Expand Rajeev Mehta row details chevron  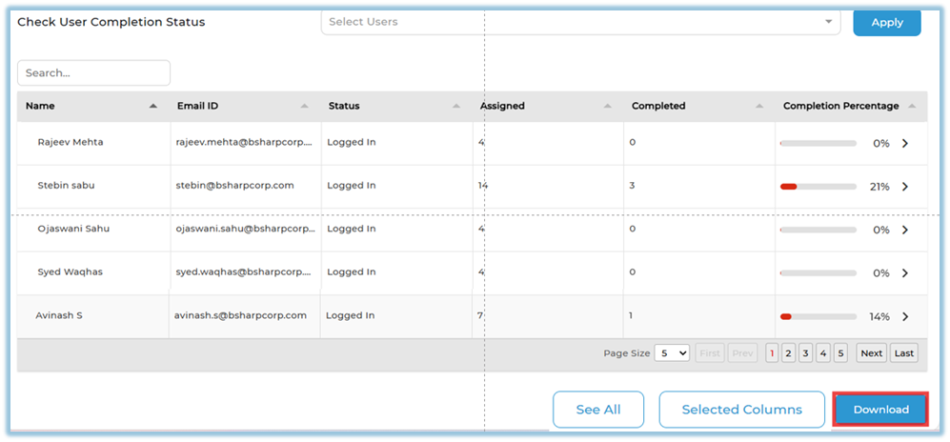point(905,144)
